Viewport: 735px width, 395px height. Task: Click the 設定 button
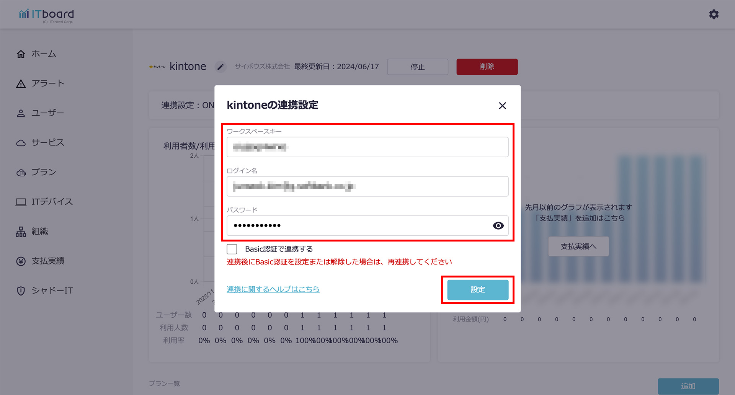click(x=478, y=290)
